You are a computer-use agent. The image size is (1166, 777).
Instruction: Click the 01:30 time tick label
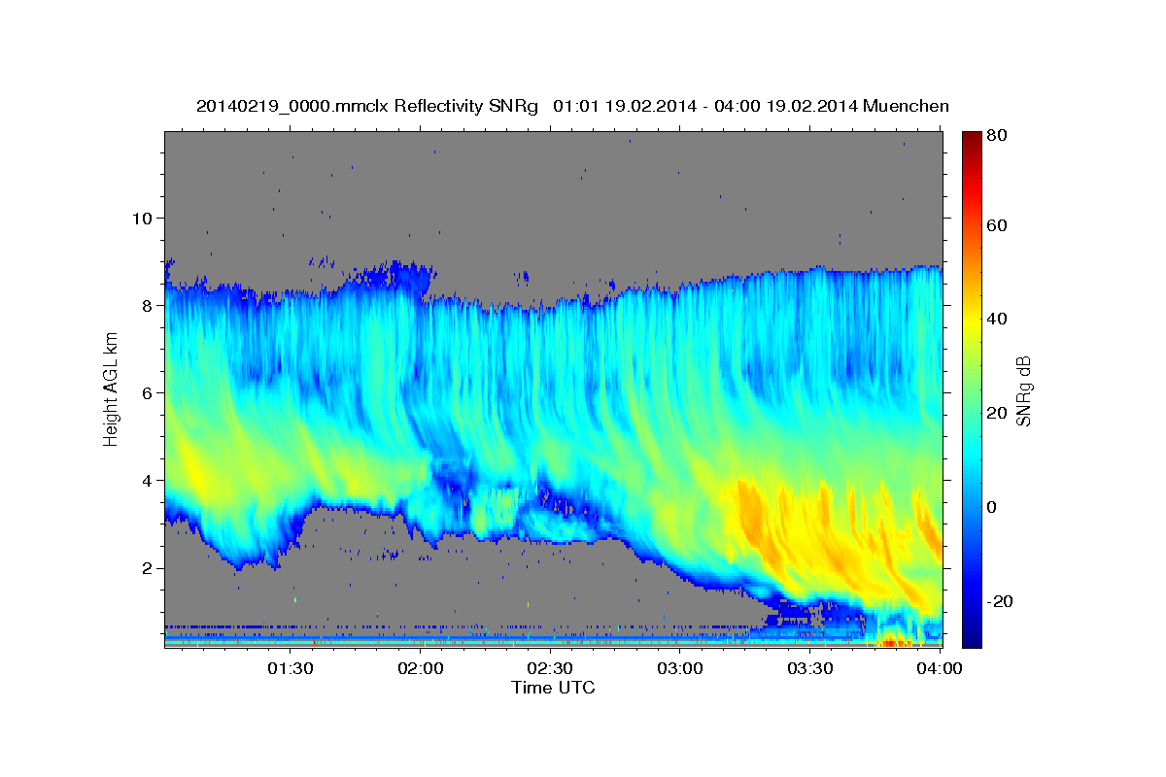pos(290,669)
